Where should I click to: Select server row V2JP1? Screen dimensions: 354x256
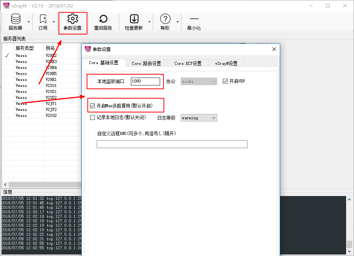tap(42, 103)
